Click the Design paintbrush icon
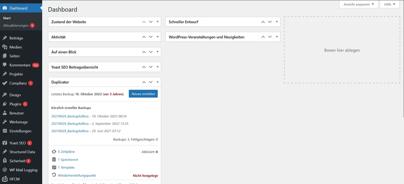This screenshot has width=404, height=184. pos(5,95)
